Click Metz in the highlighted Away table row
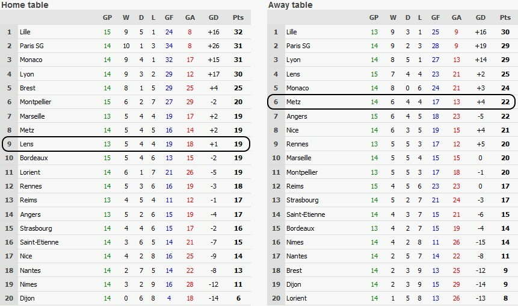 tap(293, 102)
